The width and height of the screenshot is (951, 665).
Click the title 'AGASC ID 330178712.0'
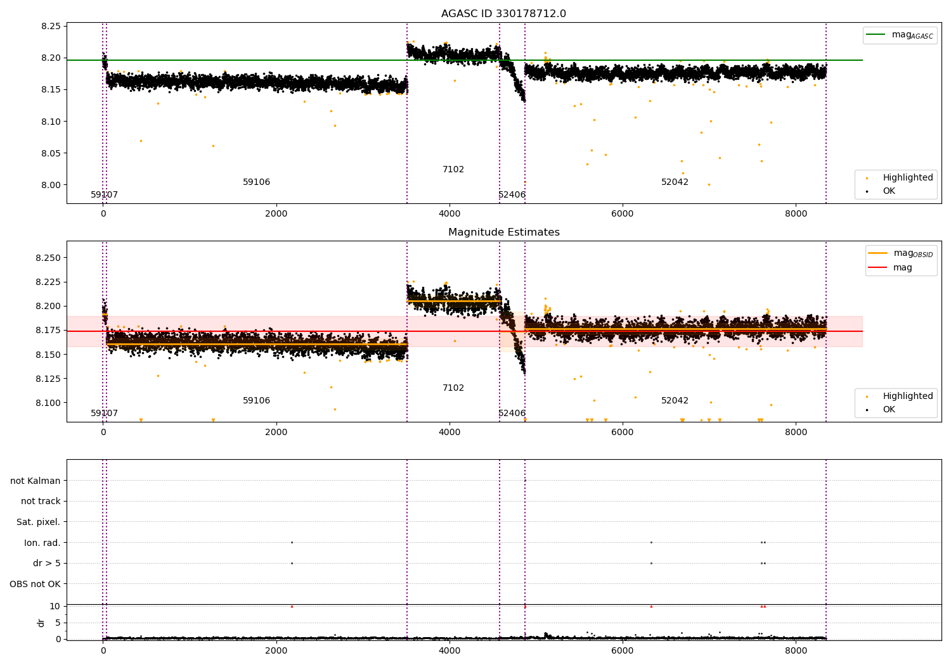point(504,14)
